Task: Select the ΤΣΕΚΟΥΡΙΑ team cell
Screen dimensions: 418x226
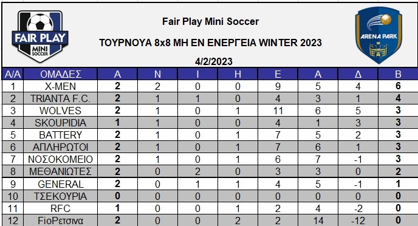Action: tap(61, 196)
